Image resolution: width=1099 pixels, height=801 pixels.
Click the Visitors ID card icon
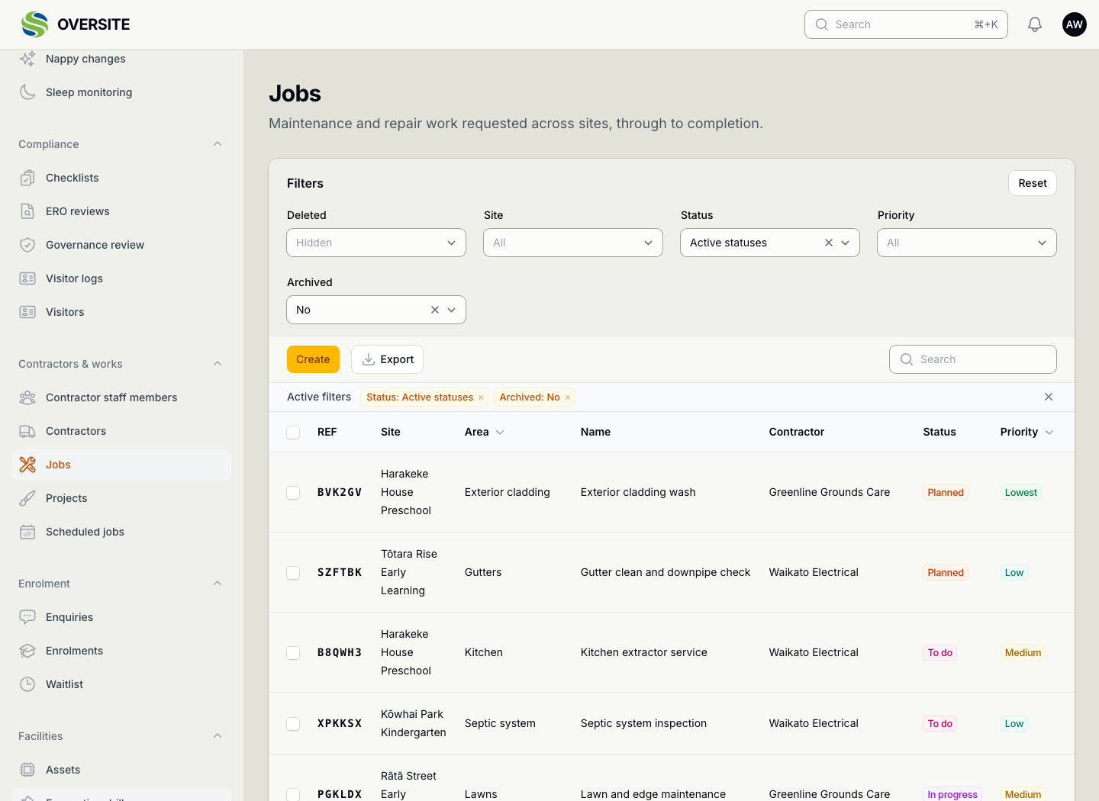(x=27, y=312)
